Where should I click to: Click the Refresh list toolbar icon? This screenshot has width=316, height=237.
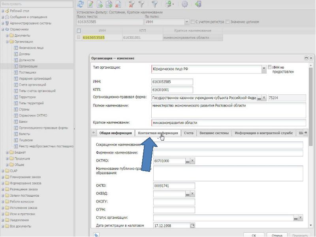pyautogui.click(x=81, y=4)
